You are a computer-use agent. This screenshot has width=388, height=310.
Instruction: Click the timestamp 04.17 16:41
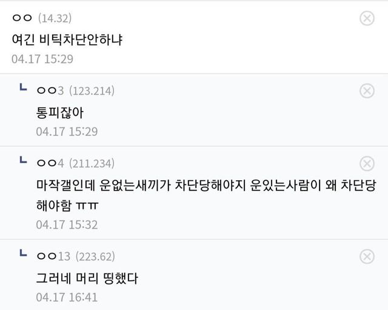point(67,297)
